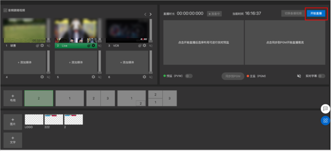Toggle the 音频跟随视频 checkbox
Image resolution: width=331 pixels, height=151 pixels.
5,11
